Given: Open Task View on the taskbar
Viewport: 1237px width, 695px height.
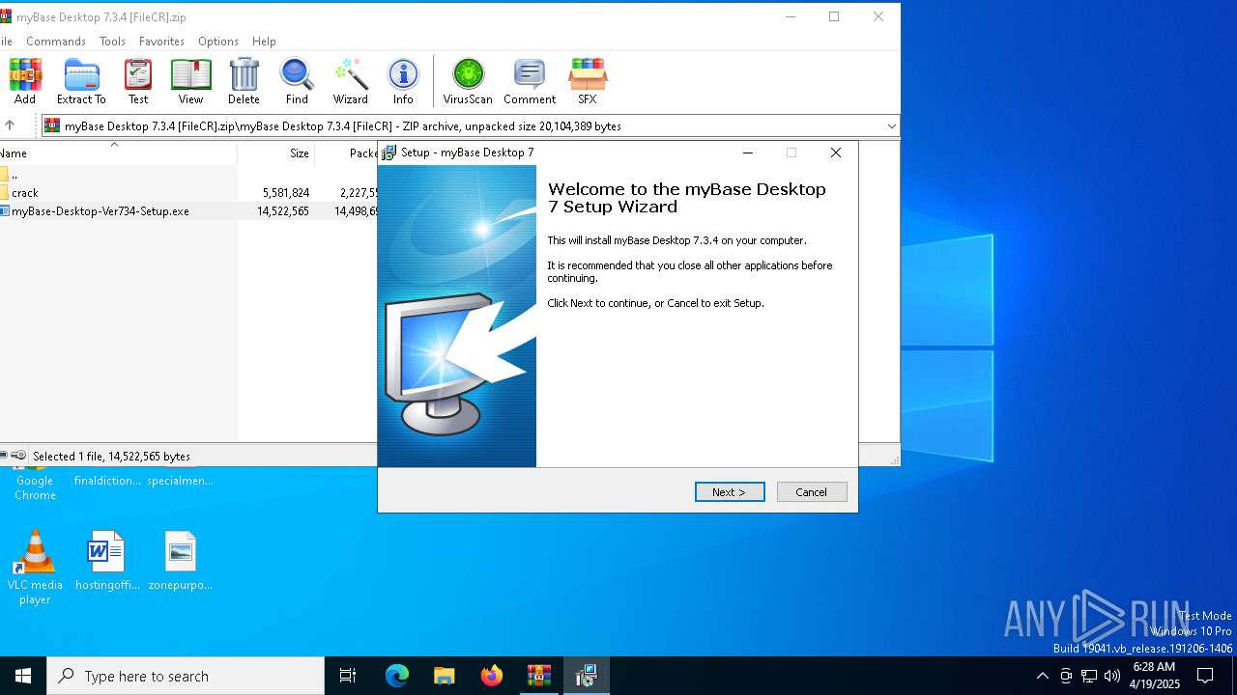Looking at the screenshot, I should (x=348, y=676).
